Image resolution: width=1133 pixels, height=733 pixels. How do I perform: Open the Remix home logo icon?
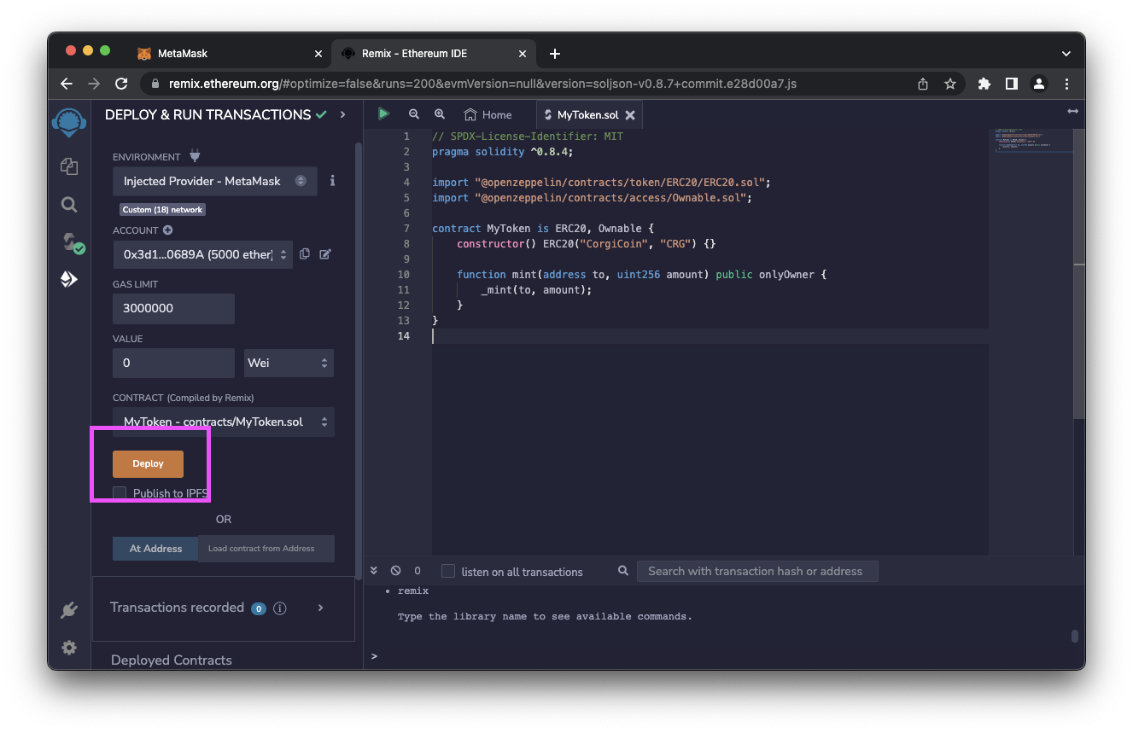tap(69, 122)
